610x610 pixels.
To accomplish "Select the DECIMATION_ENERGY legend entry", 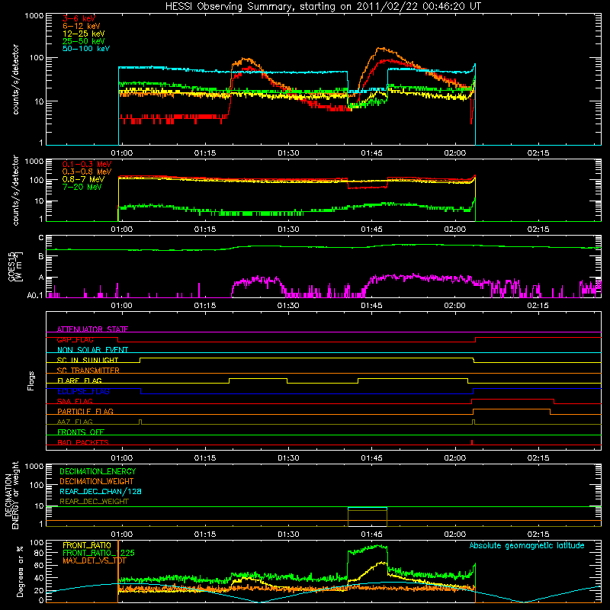I will coord(98,471).
